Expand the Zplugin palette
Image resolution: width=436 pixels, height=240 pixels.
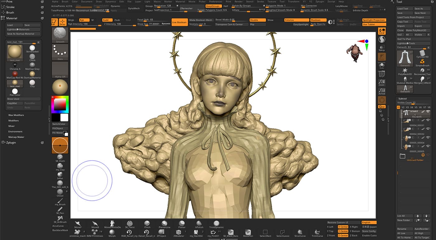click(x=11, y=142)
